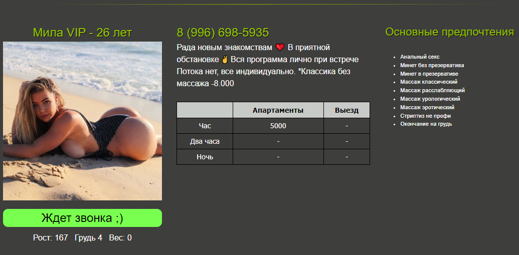Click the phone number at the top of the page

[x=223, y=33]
